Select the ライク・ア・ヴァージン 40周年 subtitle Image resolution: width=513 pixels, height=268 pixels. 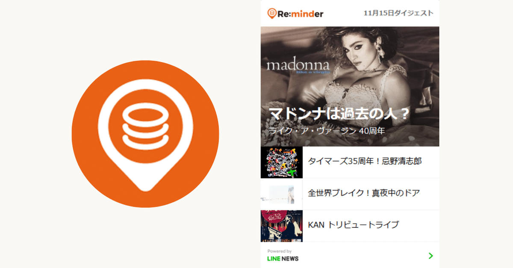coord(327,131)
